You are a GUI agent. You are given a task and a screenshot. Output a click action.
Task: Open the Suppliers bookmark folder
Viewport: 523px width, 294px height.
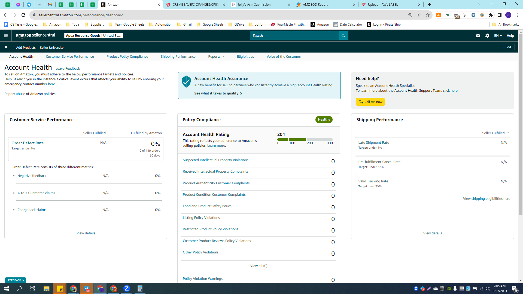pyautogui.click(x=94, y=24)
